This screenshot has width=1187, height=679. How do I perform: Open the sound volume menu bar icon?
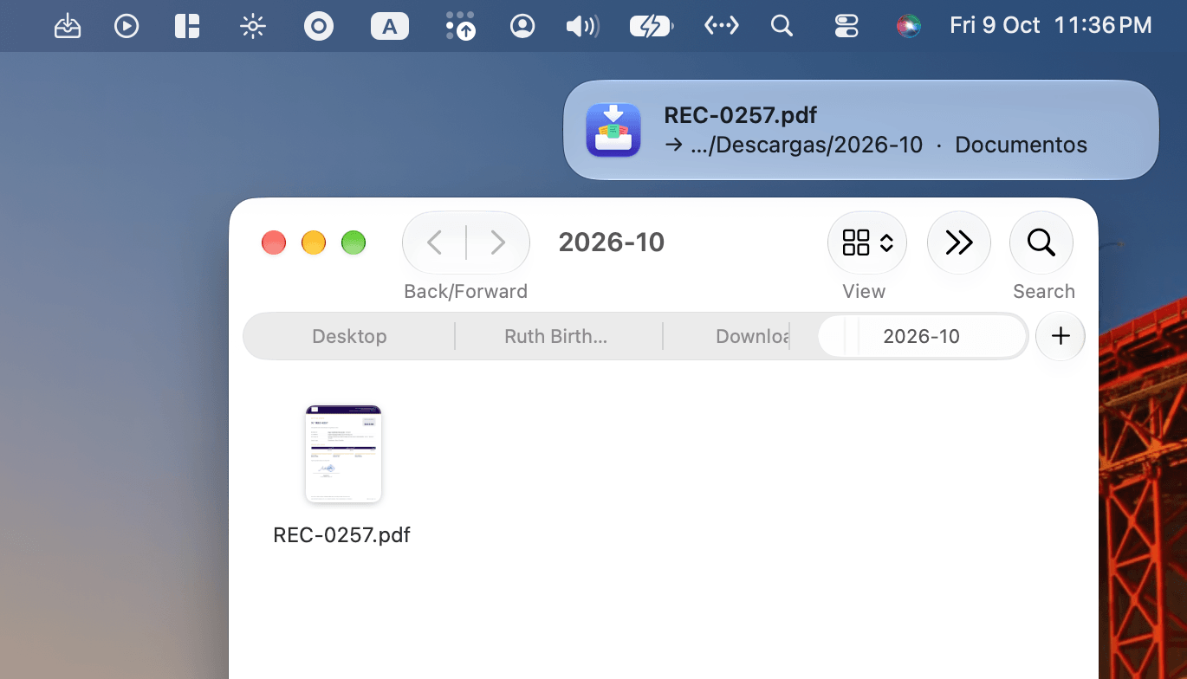pos(582,26)
